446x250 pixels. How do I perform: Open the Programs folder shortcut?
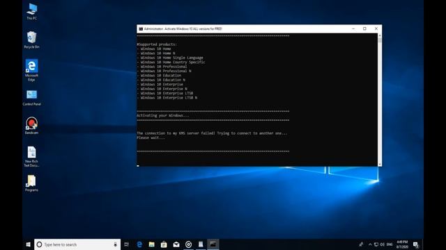[31, 183]
